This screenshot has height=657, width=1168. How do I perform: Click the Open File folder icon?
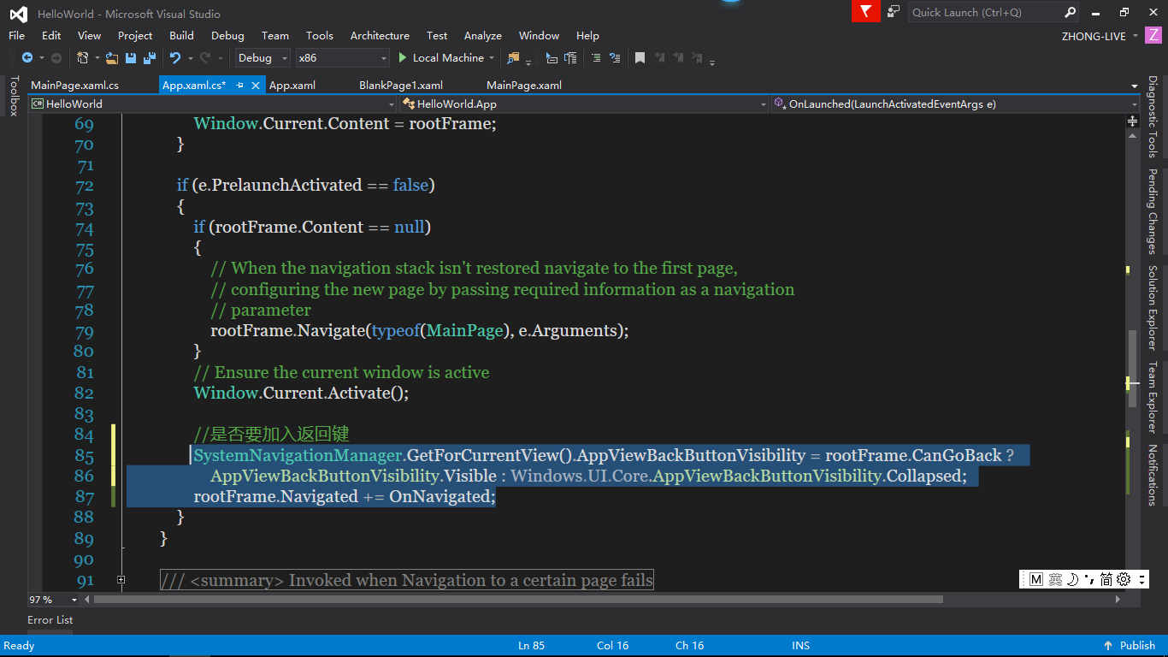[x=112, y=58]
